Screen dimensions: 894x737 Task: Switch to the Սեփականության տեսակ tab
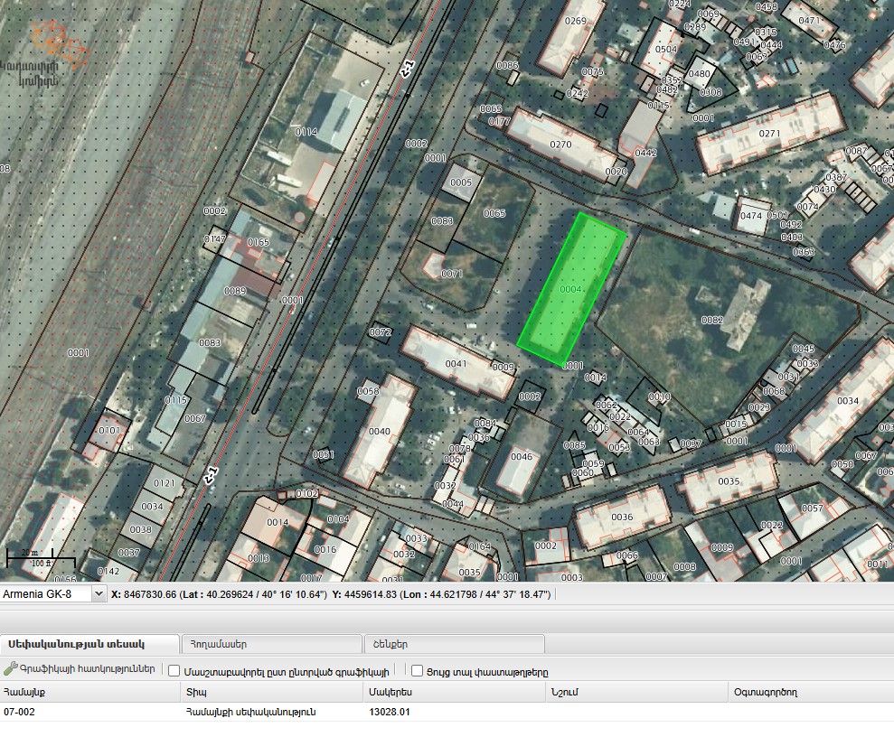coord(89,644)
